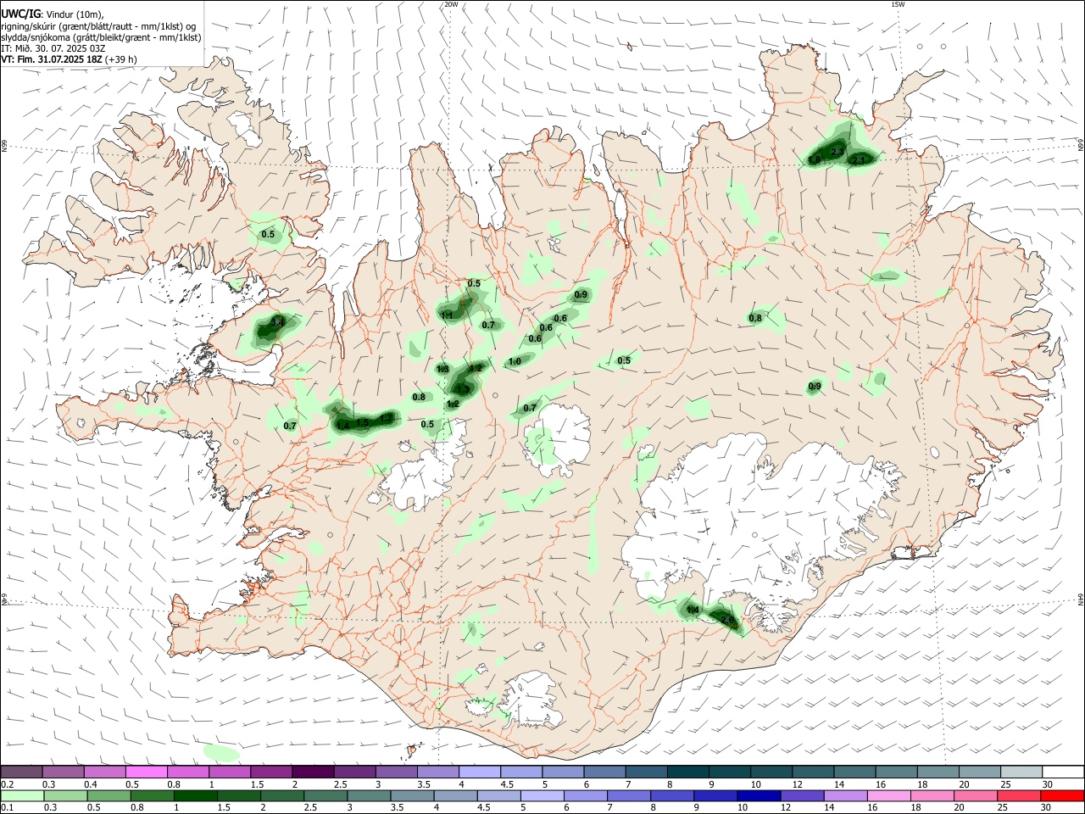The width and height of the screenshot is (1085, 814).
Task: Select the 2.1 value in the northeast rain cell
Action: click(859, 160)
